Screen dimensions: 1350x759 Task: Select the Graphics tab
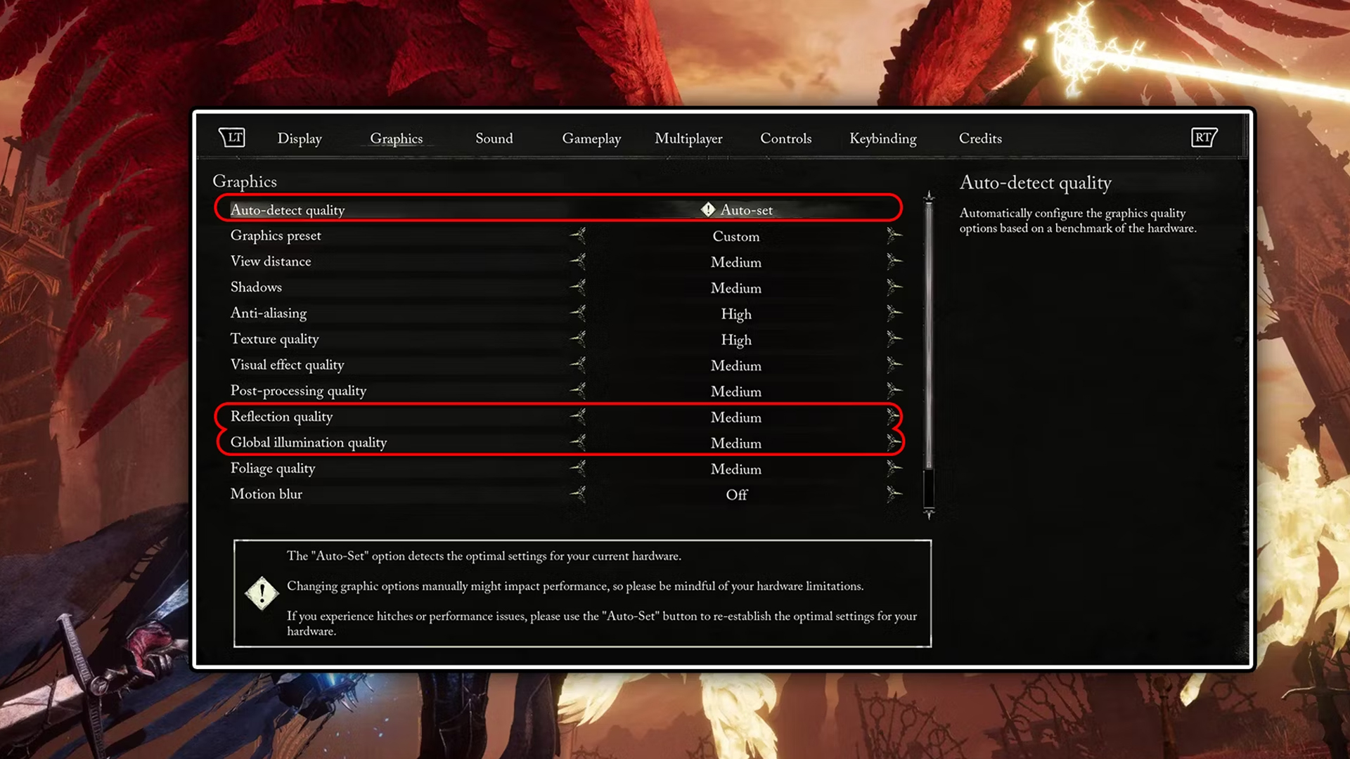pyautogui.click(x=396, y=138)
